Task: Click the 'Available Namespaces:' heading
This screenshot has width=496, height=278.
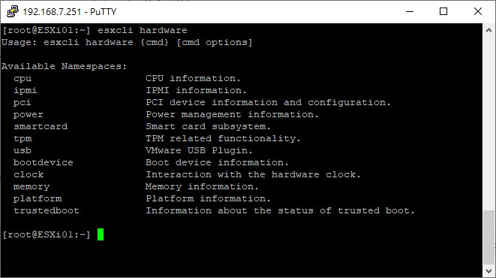Action: pos(64,66)
